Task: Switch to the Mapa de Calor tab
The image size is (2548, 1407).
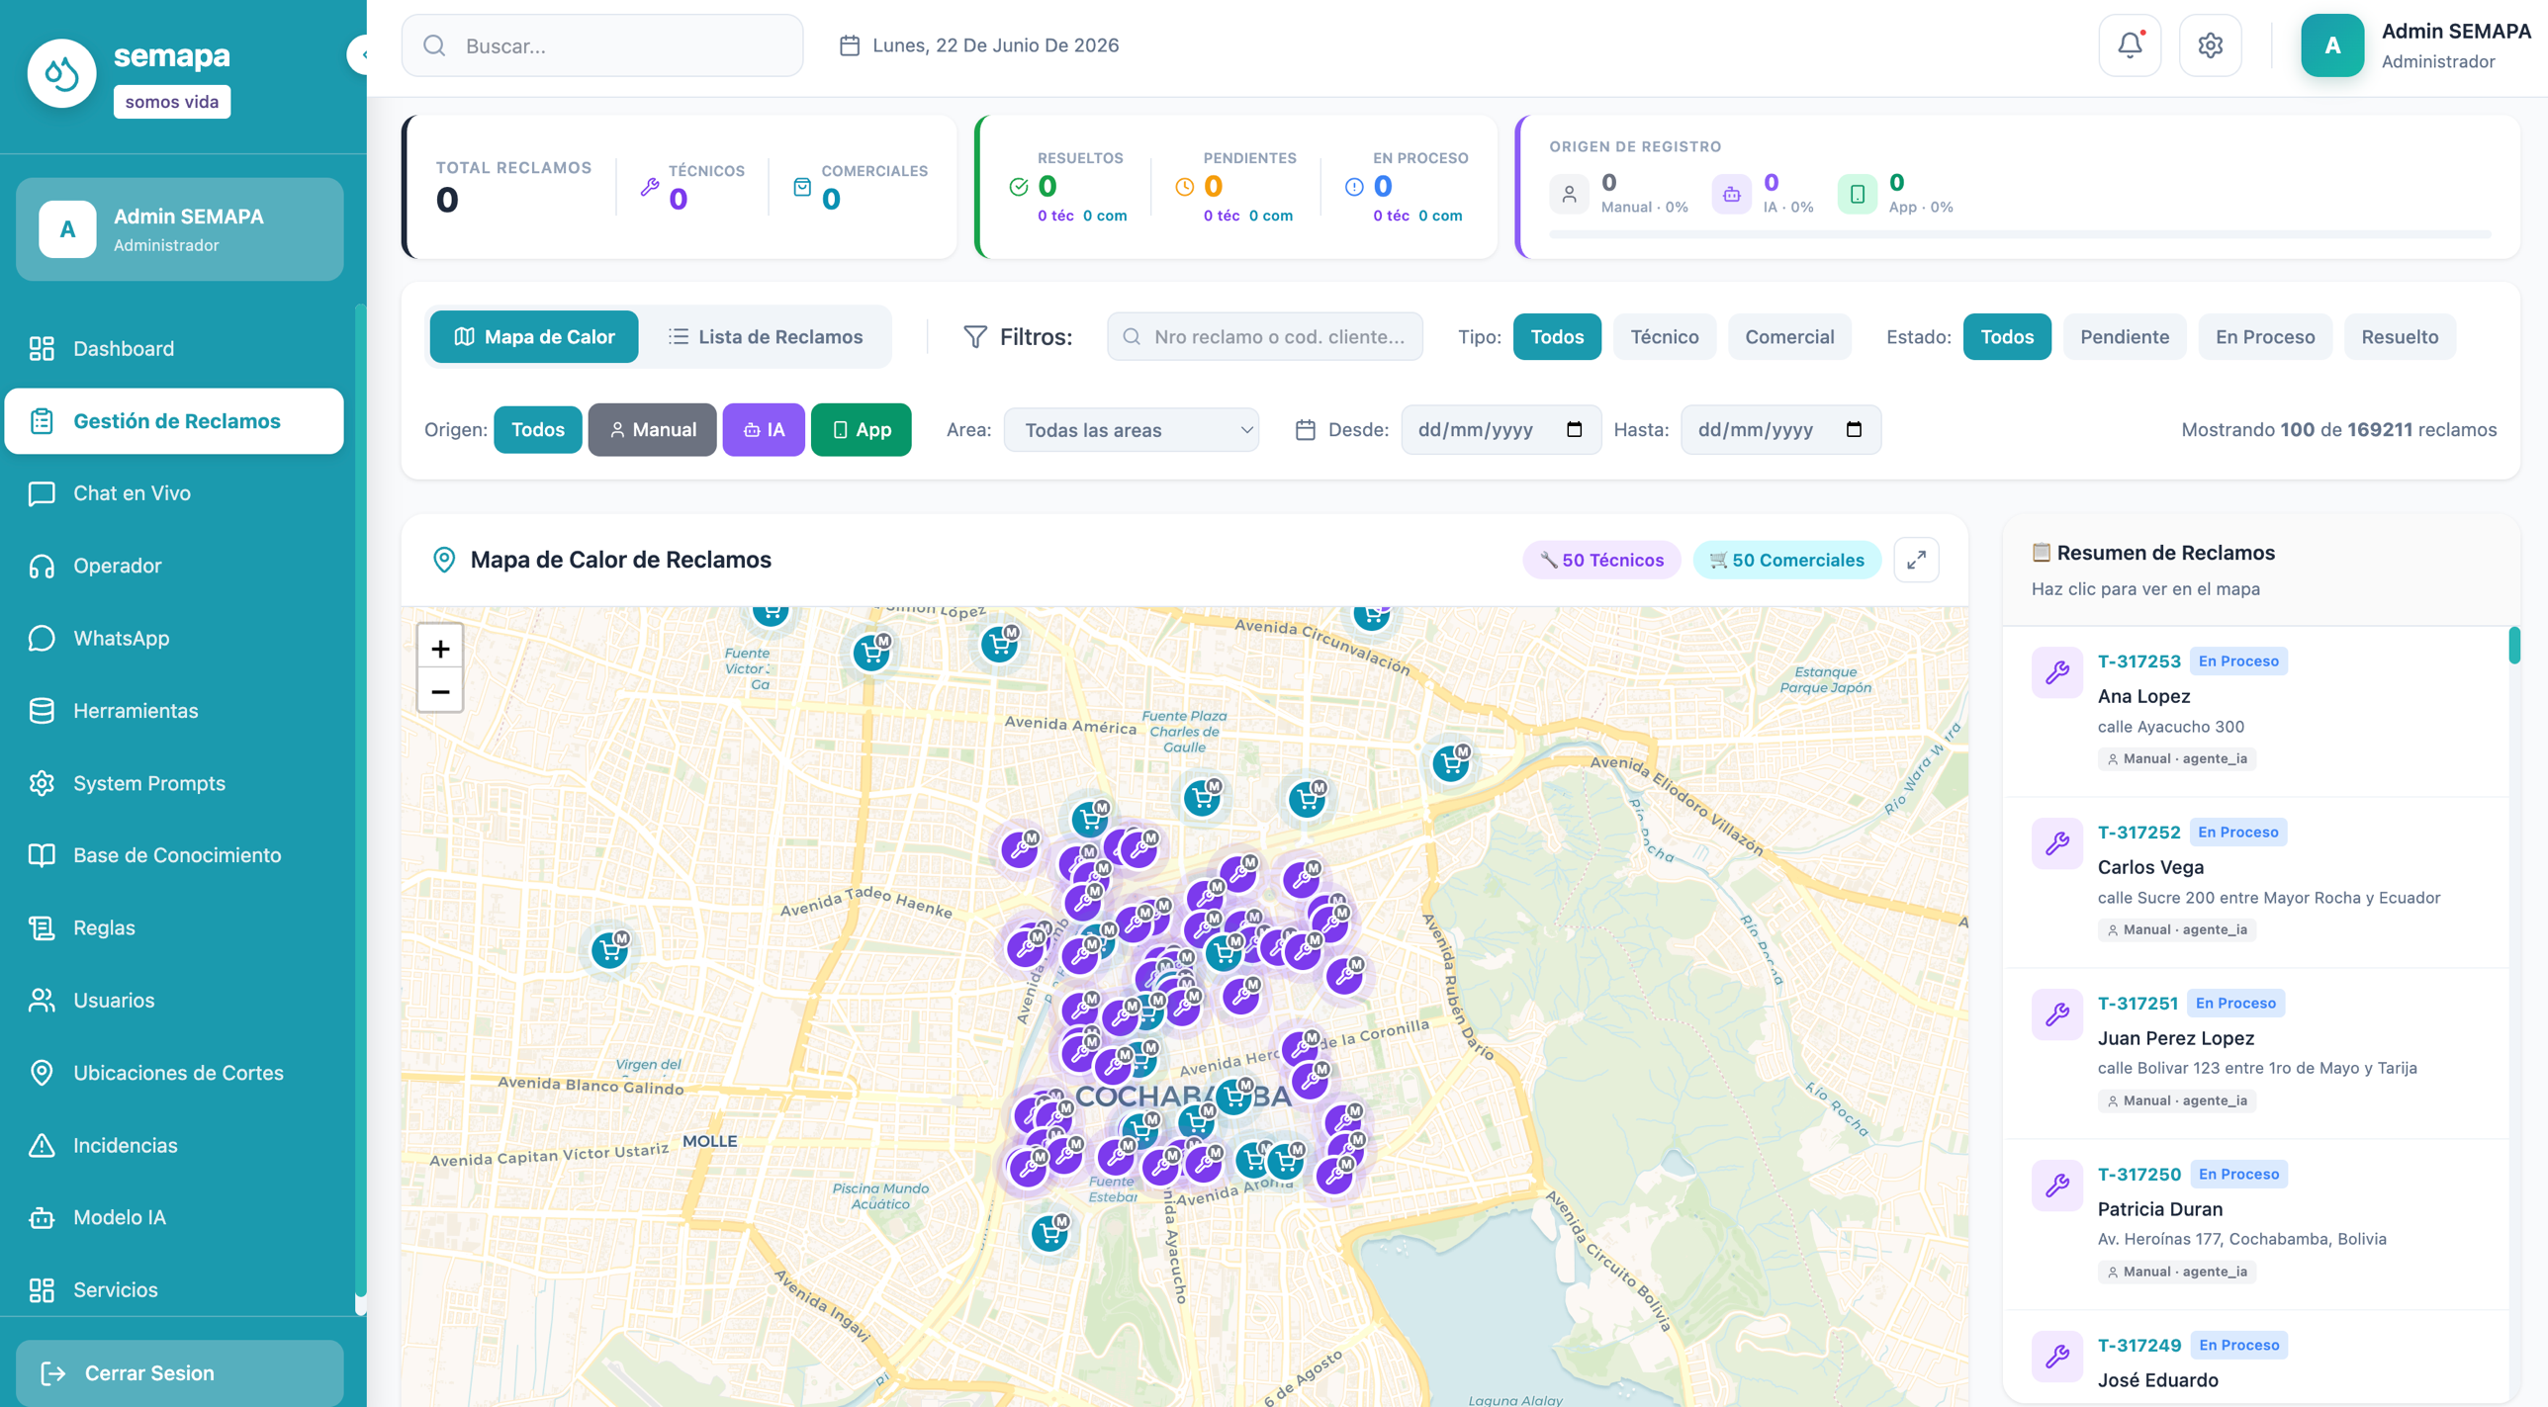Action: (x=534, y=337)
